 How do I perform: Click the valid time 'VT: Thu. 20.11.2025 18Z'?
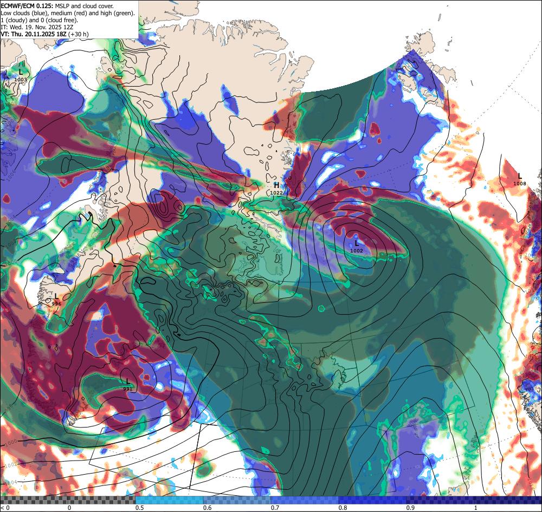pos(34,34)
